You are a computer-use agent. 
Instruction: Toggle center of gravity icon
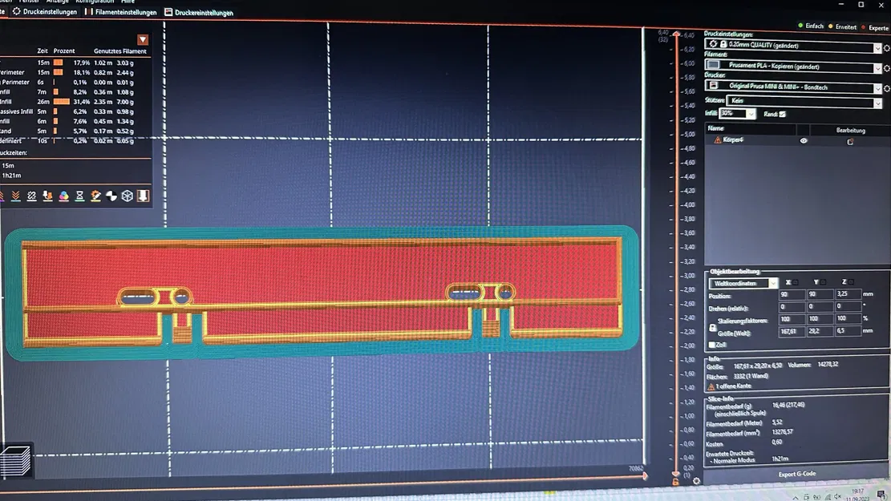[111, 196]
